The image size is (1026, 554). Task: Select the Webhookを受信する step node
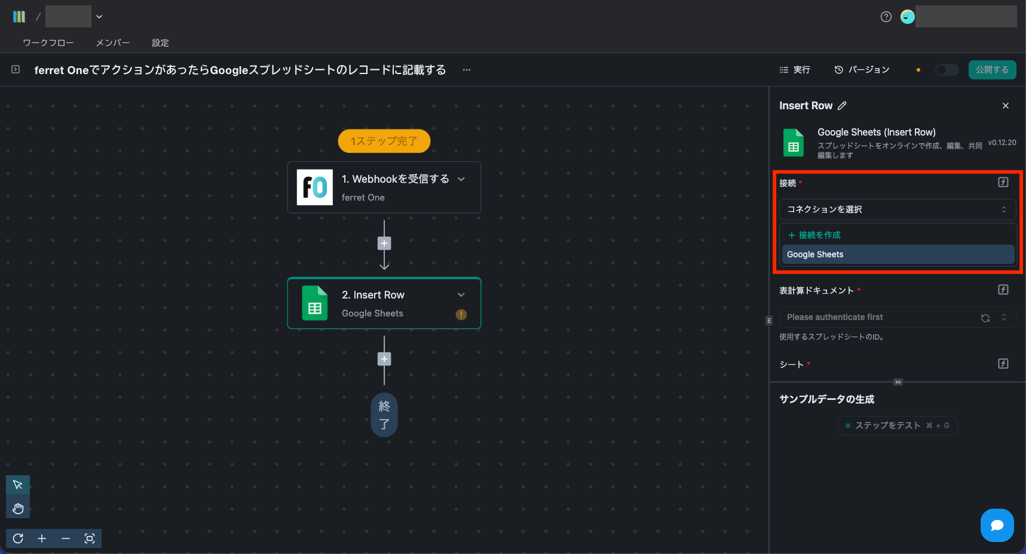(x=384, y=187)
